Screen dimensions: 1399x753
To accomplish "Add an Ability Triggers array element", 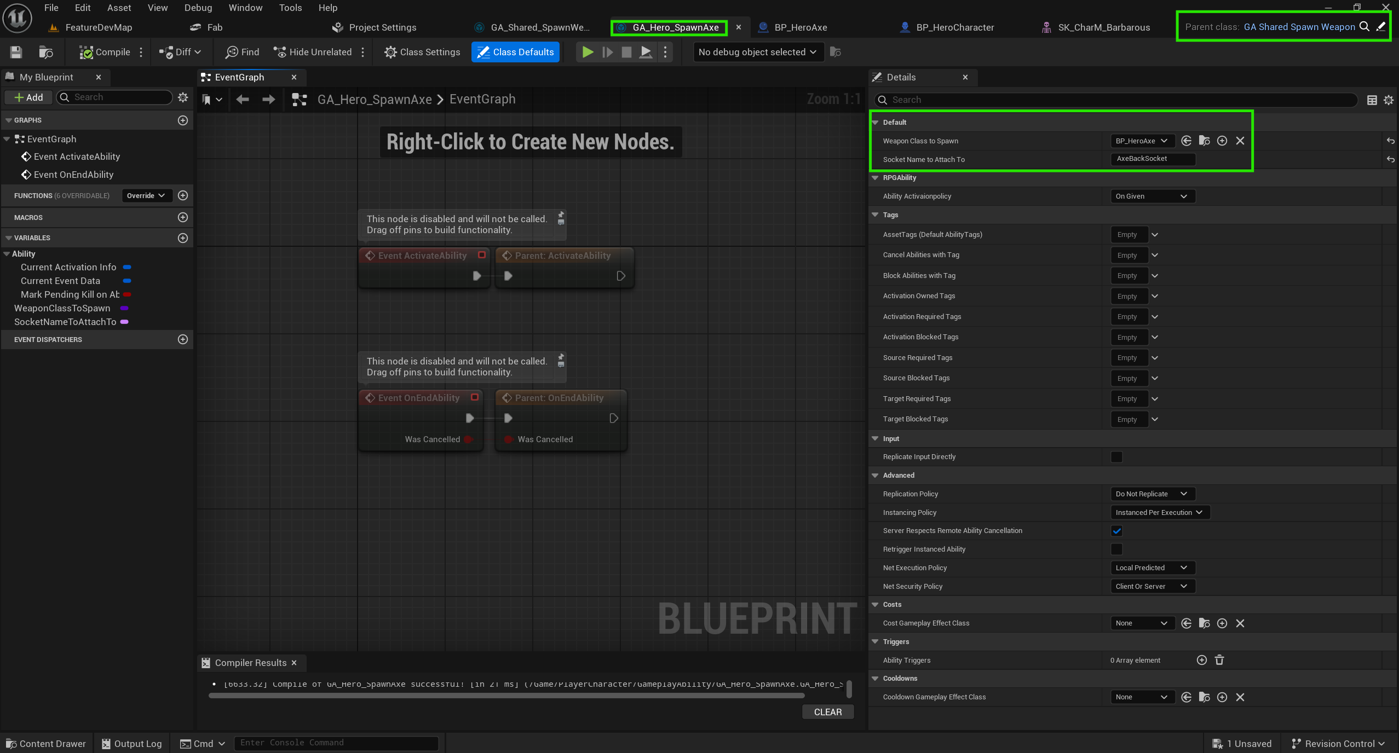I will tap(1202, 660).
